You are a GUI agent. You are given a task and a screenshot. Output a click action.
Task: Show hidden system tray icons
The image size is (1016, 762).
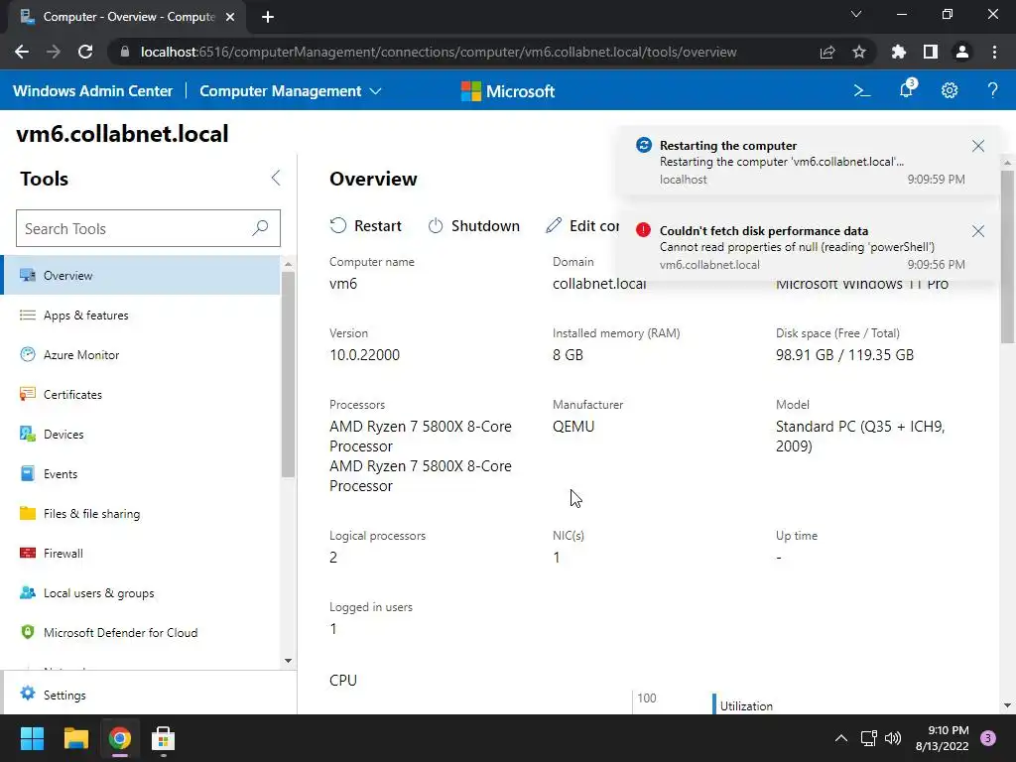(840, 738)
